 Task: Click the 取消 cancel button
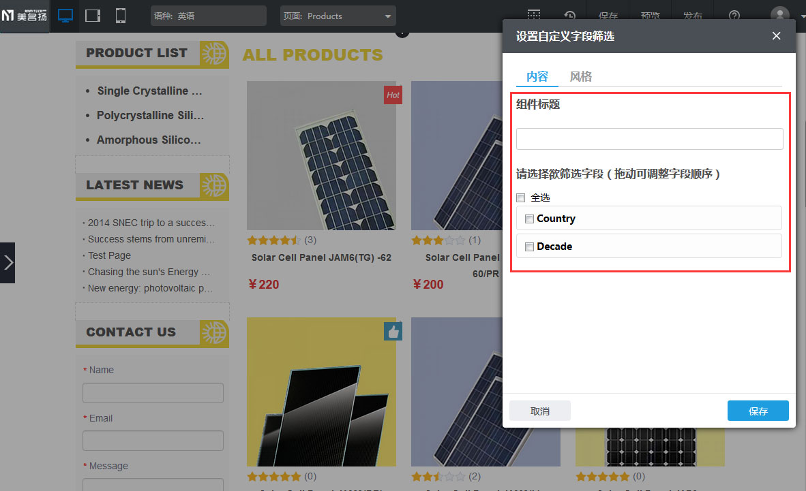(539, 411)
